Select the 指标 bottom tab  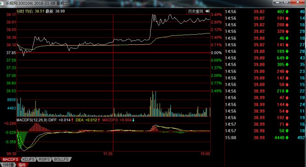(x=22, y=165)
